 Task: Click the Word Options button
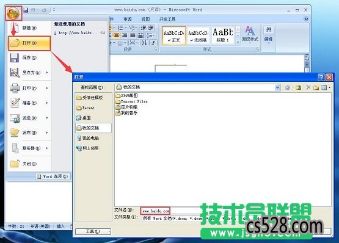(53, 176)
